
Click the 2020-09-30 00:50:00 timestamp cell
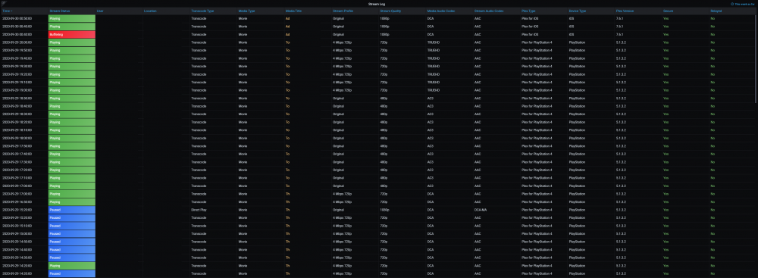click(17, 18)
